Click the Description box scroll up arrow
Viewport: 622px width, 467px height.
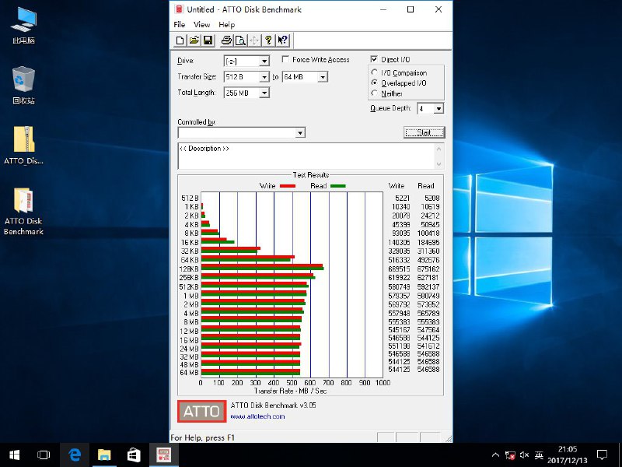(439, 149)
